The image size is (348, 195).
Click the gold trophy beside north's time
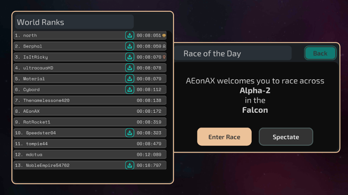[164, 35]
